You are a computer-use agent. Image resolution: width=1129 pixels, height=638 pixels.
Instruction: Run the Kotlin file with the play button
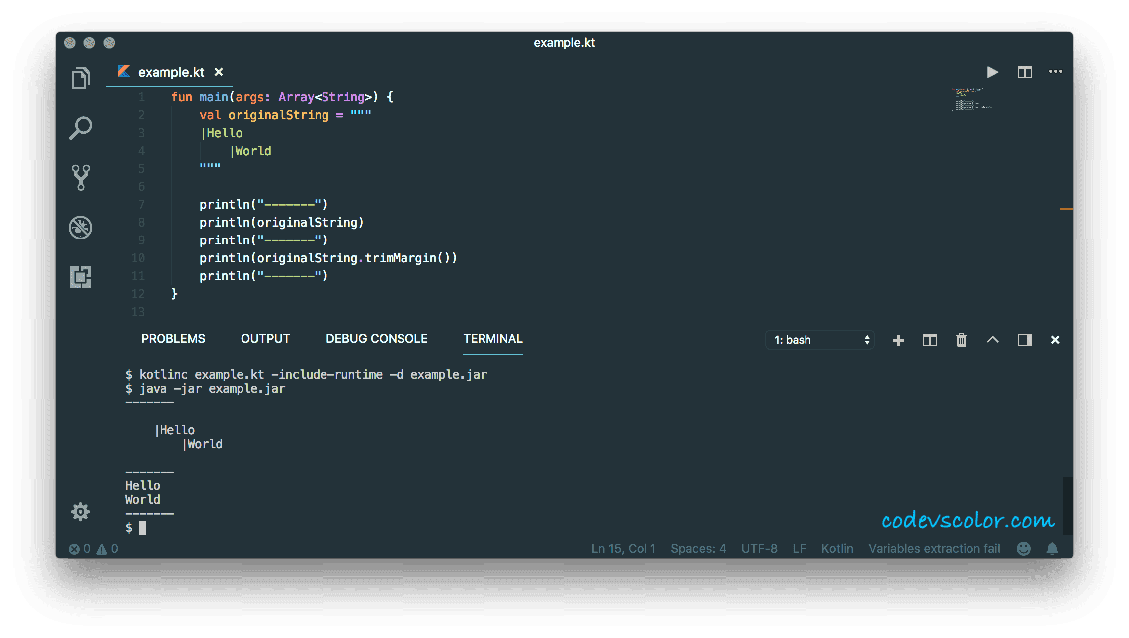[992, 72]
